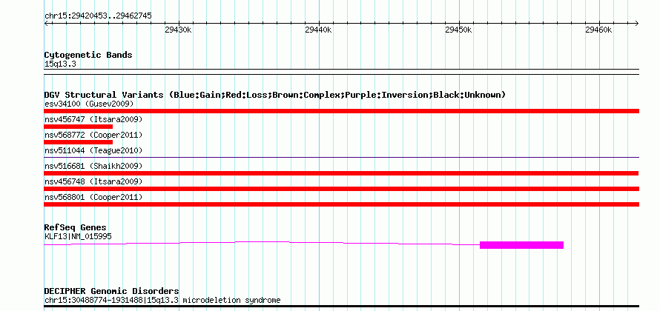Select the red bar under nsv568801
The image size is (660, 311).
click(x=341, y=204)
